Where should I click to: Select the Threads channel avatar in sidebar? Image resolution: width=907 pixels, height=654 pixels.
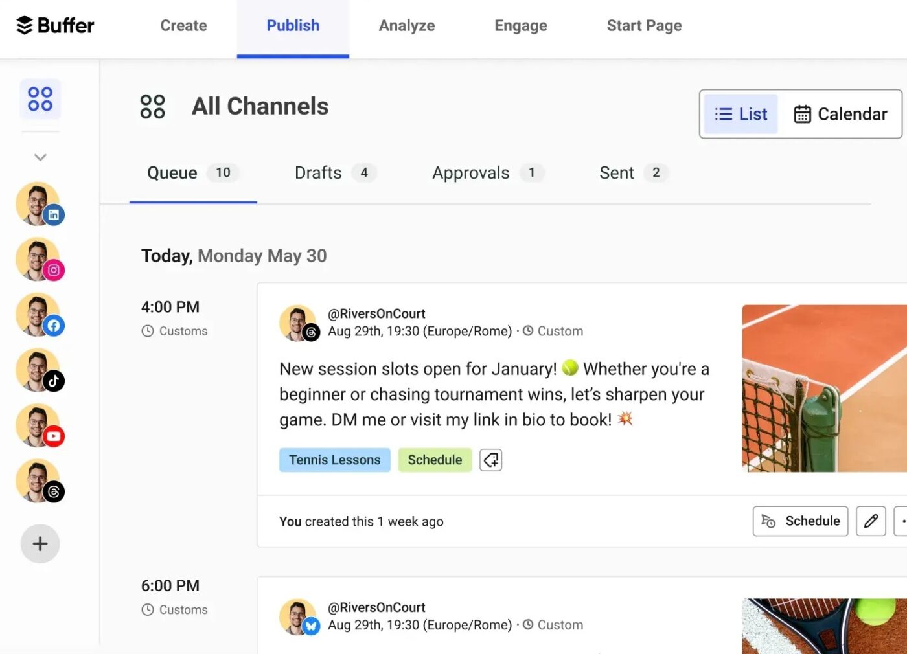coord(39,481)
